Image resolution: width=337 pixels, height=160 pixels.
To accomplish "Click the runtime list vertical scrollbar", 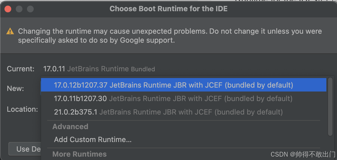I will (x=330, y=107).
